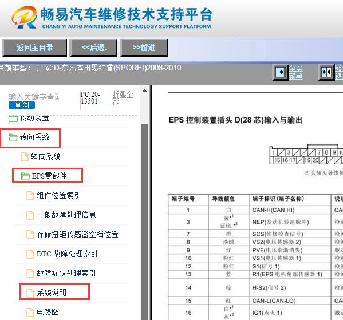Click the PVF(电压渐渐消失) cell
The image size is (343, 320).
(290, 250)
